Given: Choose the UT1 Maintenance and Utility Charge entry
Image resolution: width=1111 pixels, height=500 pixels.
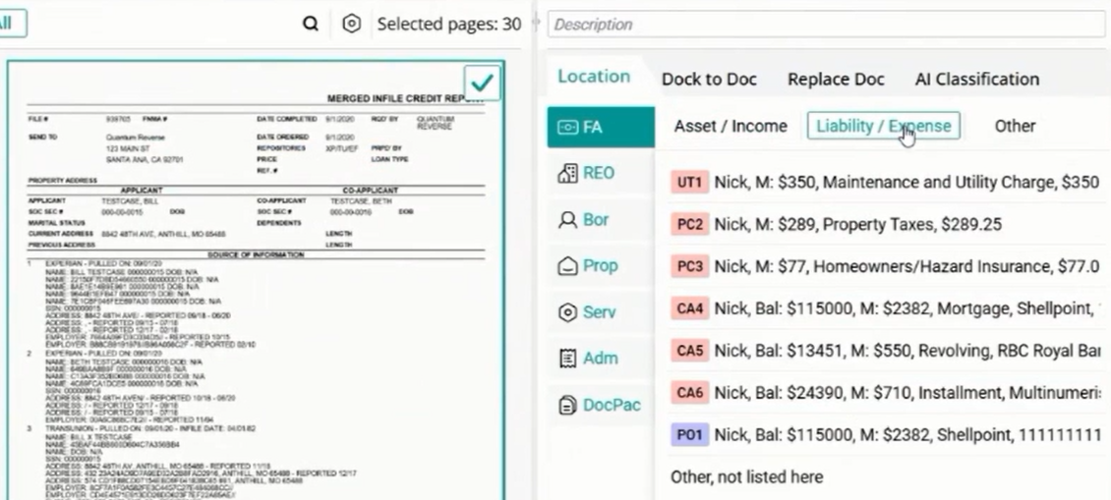Looking at the screenshot, I should pyautogui.click(x=885, y=182).
